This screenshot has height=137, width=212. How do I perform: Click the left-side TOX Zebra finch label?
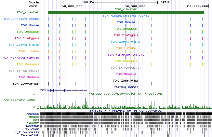pos(24,45)
